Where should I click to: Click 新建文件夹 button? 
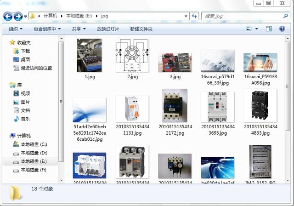click(x=141, y=29)
